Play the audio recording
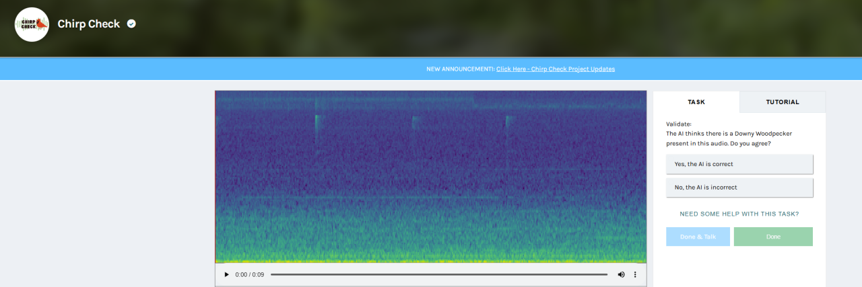Image resolution: width=862 pixels, height=287 pixels. pyautogui.click(x=226, y=274)
